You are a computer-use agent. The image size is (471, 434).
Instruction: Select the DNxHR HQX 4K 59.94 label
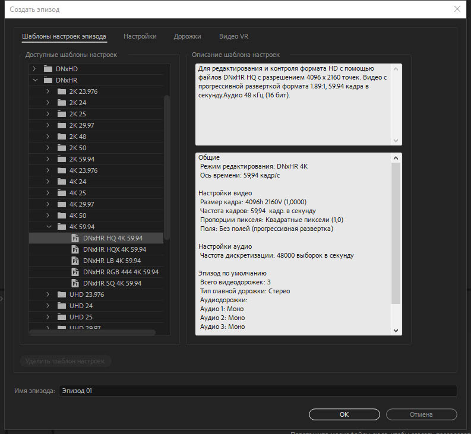coord(115,249)
